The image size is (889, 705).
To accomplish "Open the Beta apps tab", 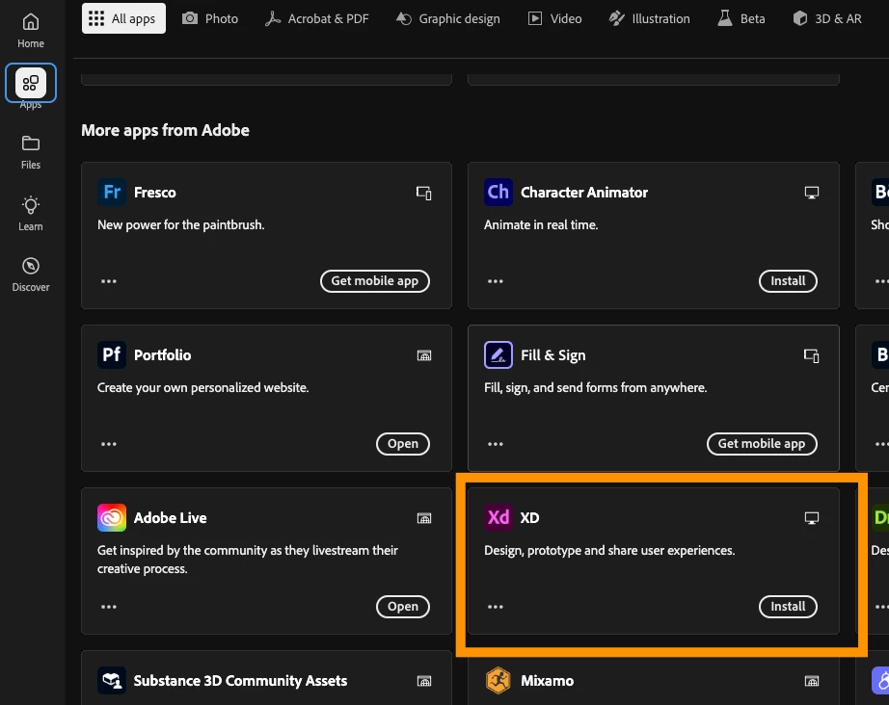I will [x=741, y=18].
